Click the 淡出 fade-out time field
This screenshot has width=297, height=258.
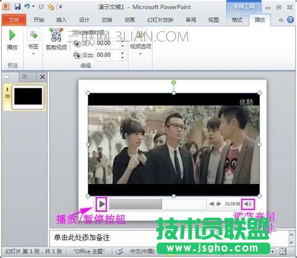108,55
